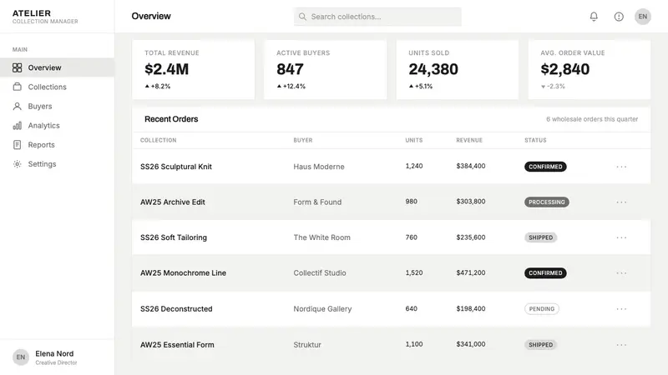
Task: Click the +12.4% change indicator
Action: coord(291,87)
